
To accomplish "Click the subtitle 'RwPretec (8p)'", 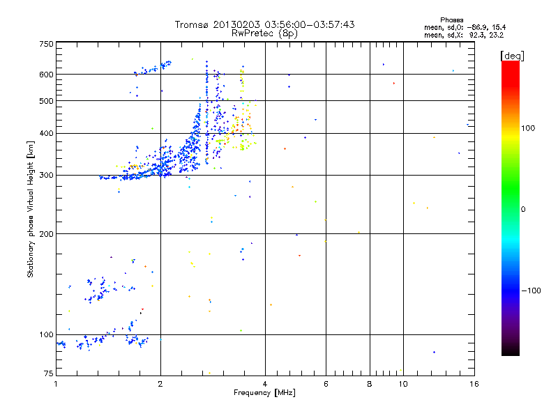I will coord(264,33).
